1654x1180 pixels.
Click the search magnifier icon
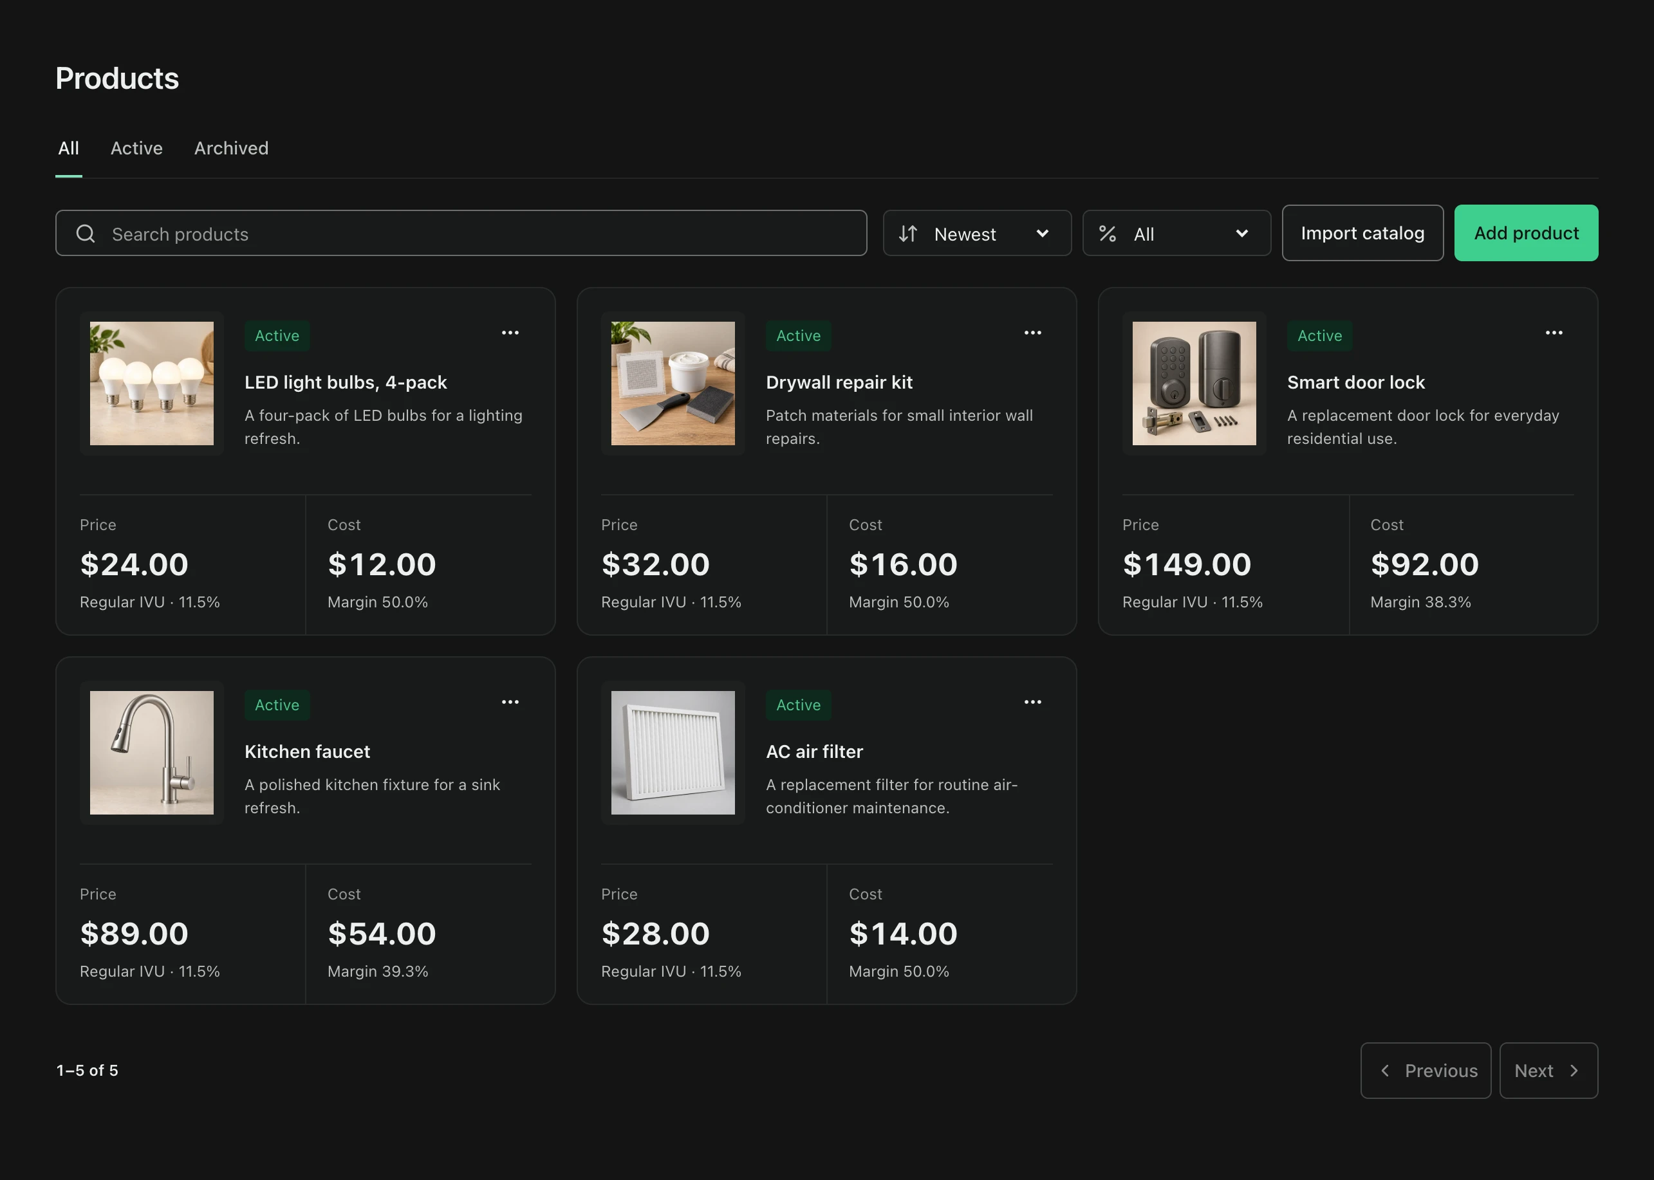[86, 234]
